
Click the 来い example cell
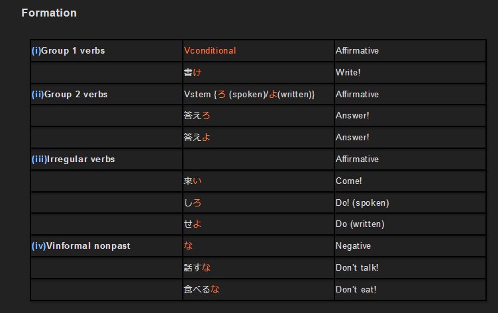258,181
